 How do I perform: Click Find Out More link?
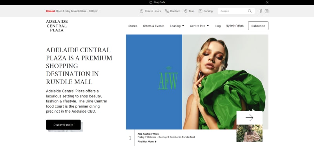pos(147,142)
